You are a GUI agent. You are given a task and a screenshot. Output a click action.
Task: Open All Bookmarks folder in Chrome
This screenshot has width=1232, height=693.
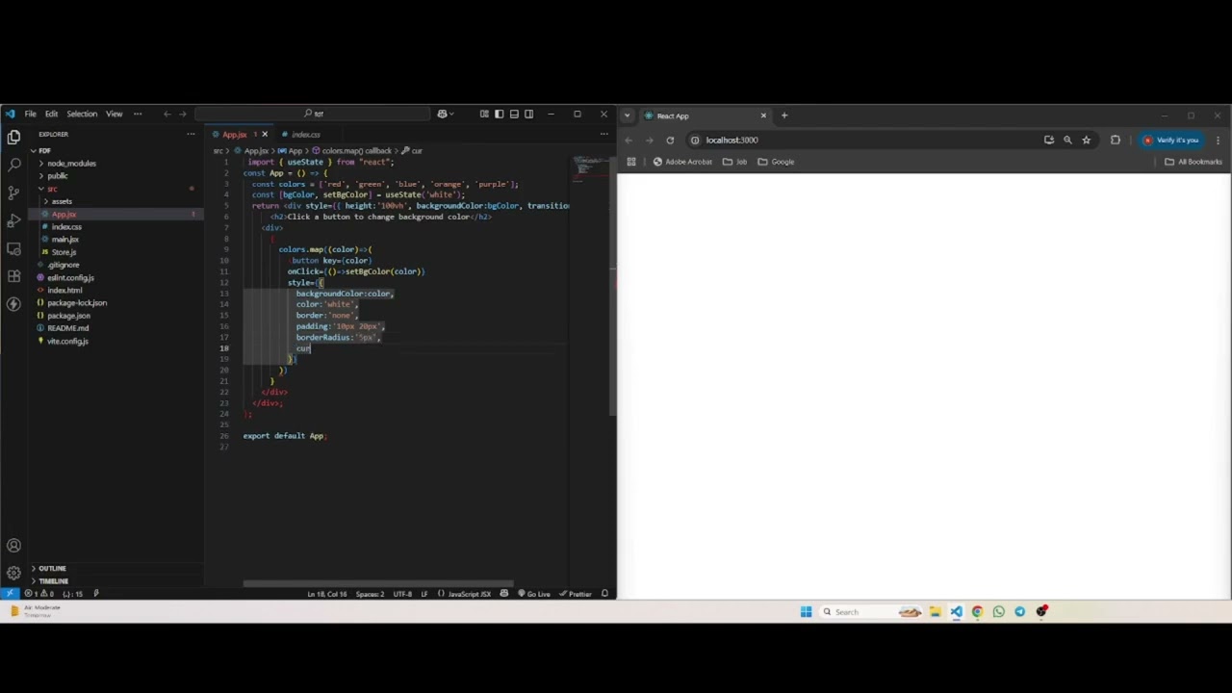[1193, 162]
